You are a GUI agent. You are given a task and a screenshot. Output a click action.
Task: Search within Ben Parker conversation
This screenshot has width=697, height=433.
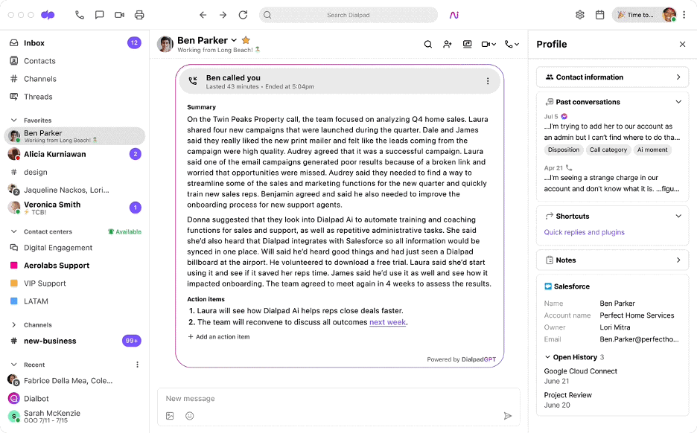pos(428,45)
